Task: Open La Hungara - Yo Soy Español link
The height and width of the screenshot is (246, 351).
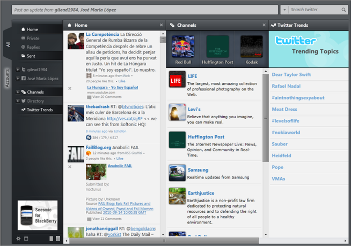Action: click(x=113, y=87)
